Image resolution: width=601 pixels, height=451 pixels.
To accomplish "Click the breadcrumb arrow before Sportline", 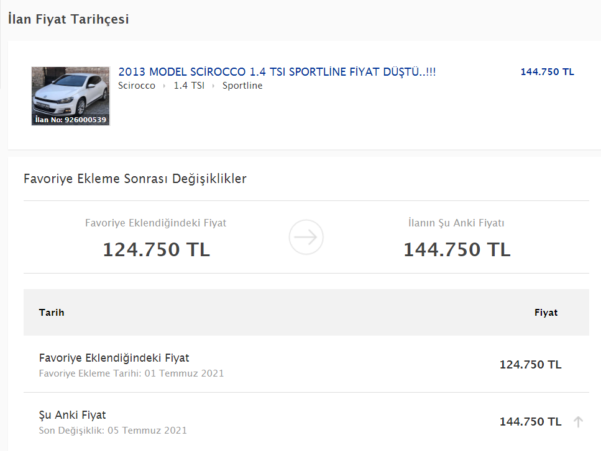I will pos(214,86).
